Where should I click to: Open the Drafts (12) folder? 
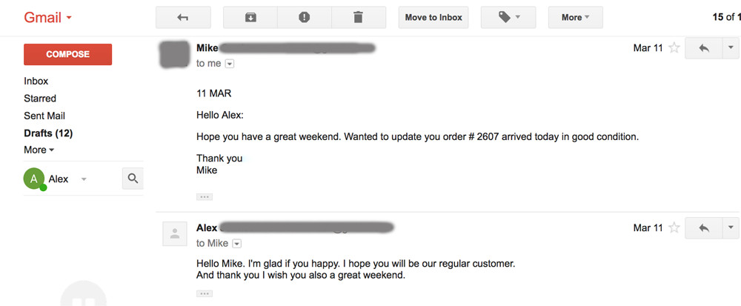pos(48,133)
